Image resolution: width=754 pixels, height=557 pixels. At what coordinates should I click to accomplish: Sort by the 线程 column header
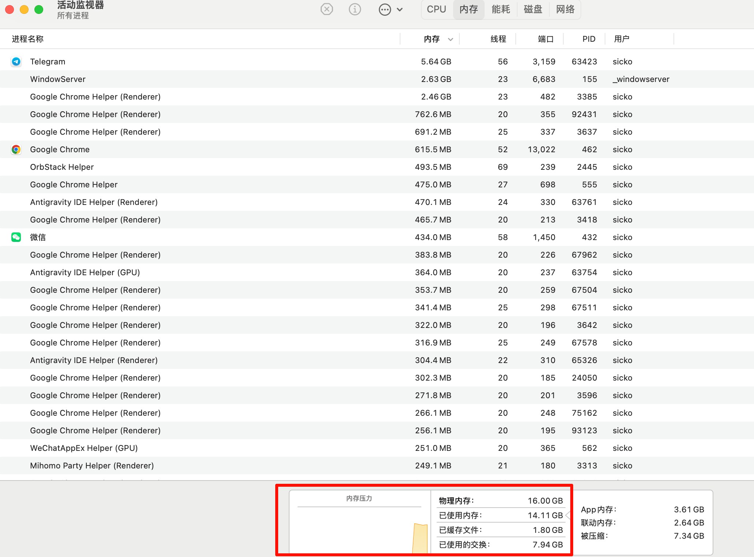pos(498,39)
